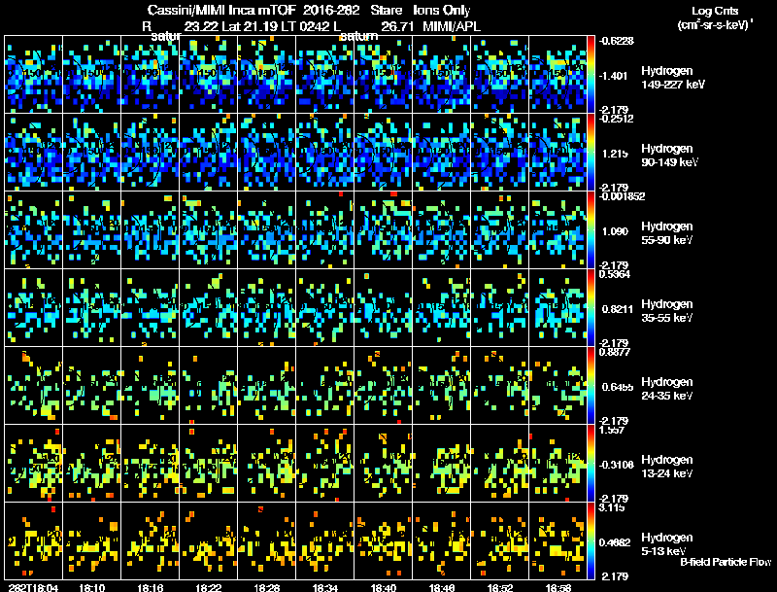Viewport: 777px width, 592px height.
Task: Select the '-1.401' colorbar midpoint value
Action: click(613, 76)
